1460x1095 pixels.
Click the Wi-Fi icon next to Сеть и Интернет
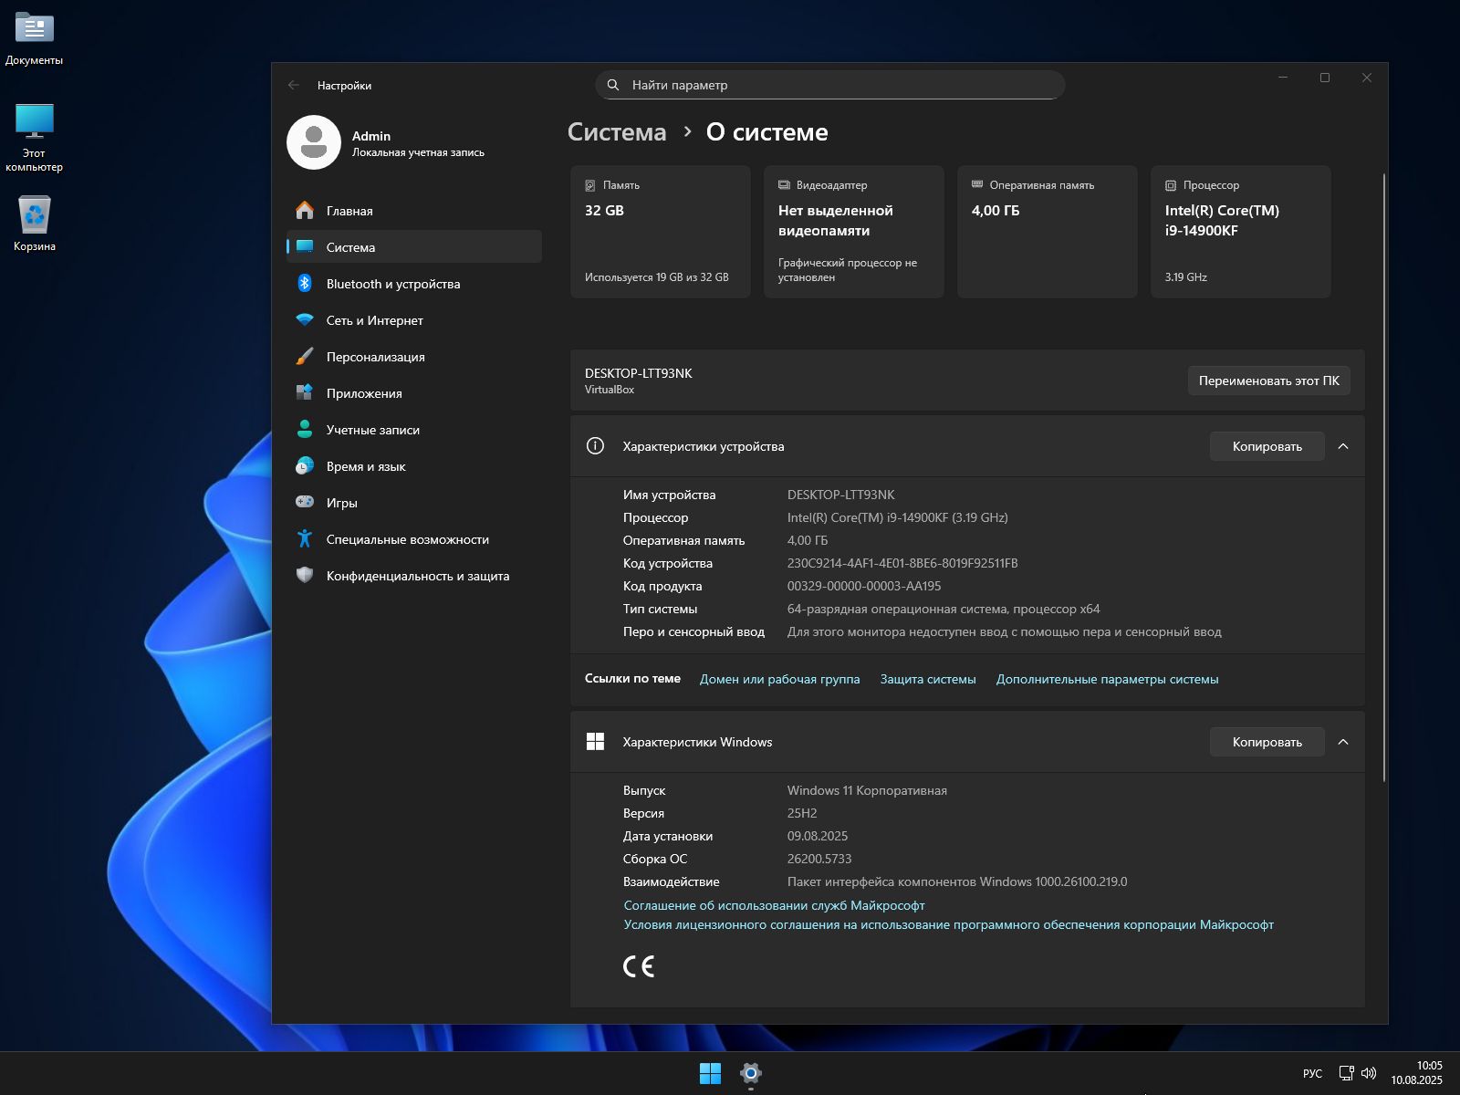click(x=305, y=320)
